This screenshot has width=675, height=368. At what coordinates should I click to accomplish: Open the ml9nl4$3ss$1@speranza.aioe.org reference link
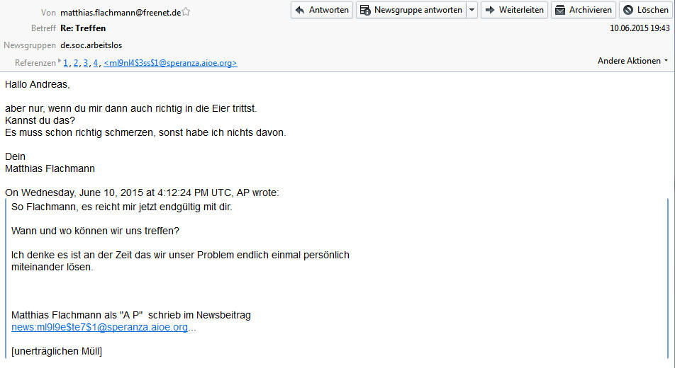tap(170, 63)
